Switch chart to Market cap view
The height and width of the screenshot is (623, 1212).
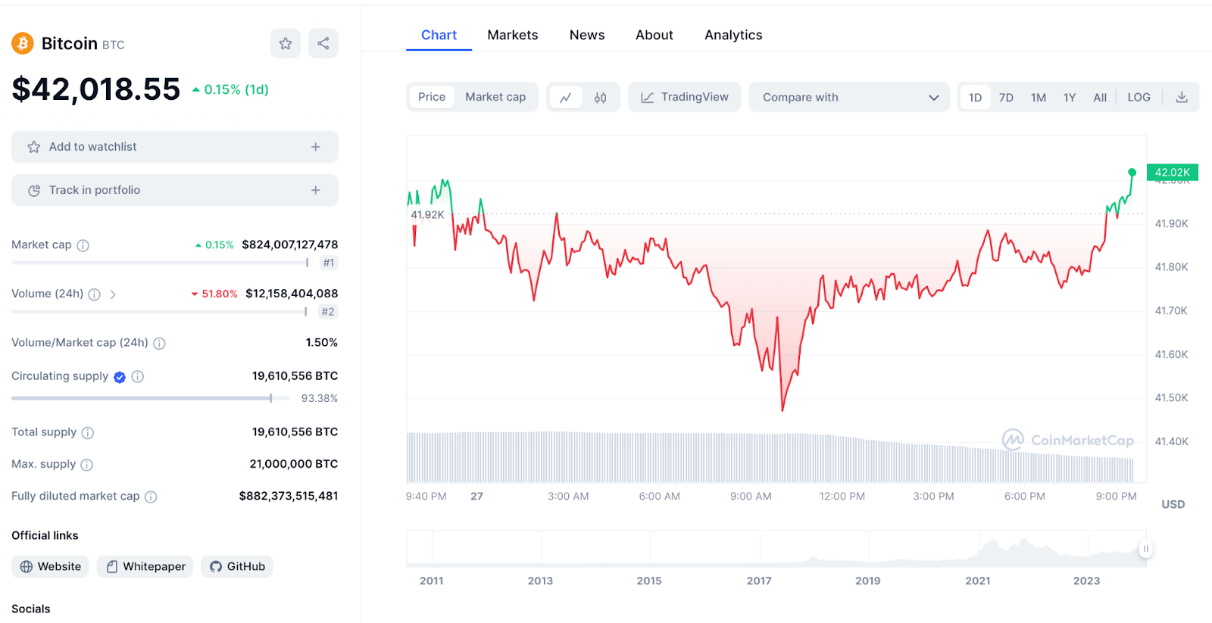[495, 97]
